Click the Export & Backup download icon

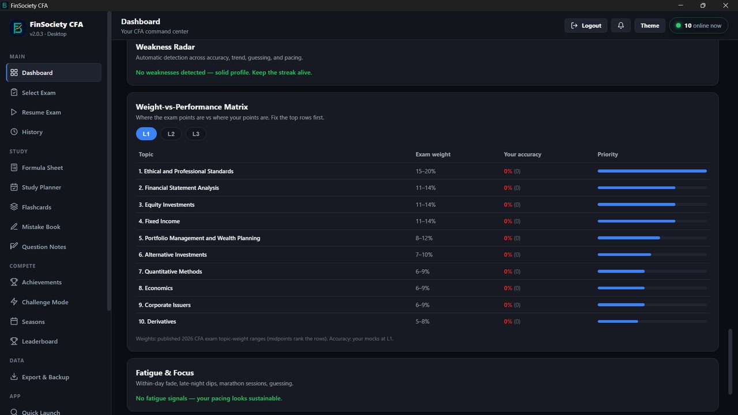click(x=14, y=377)
